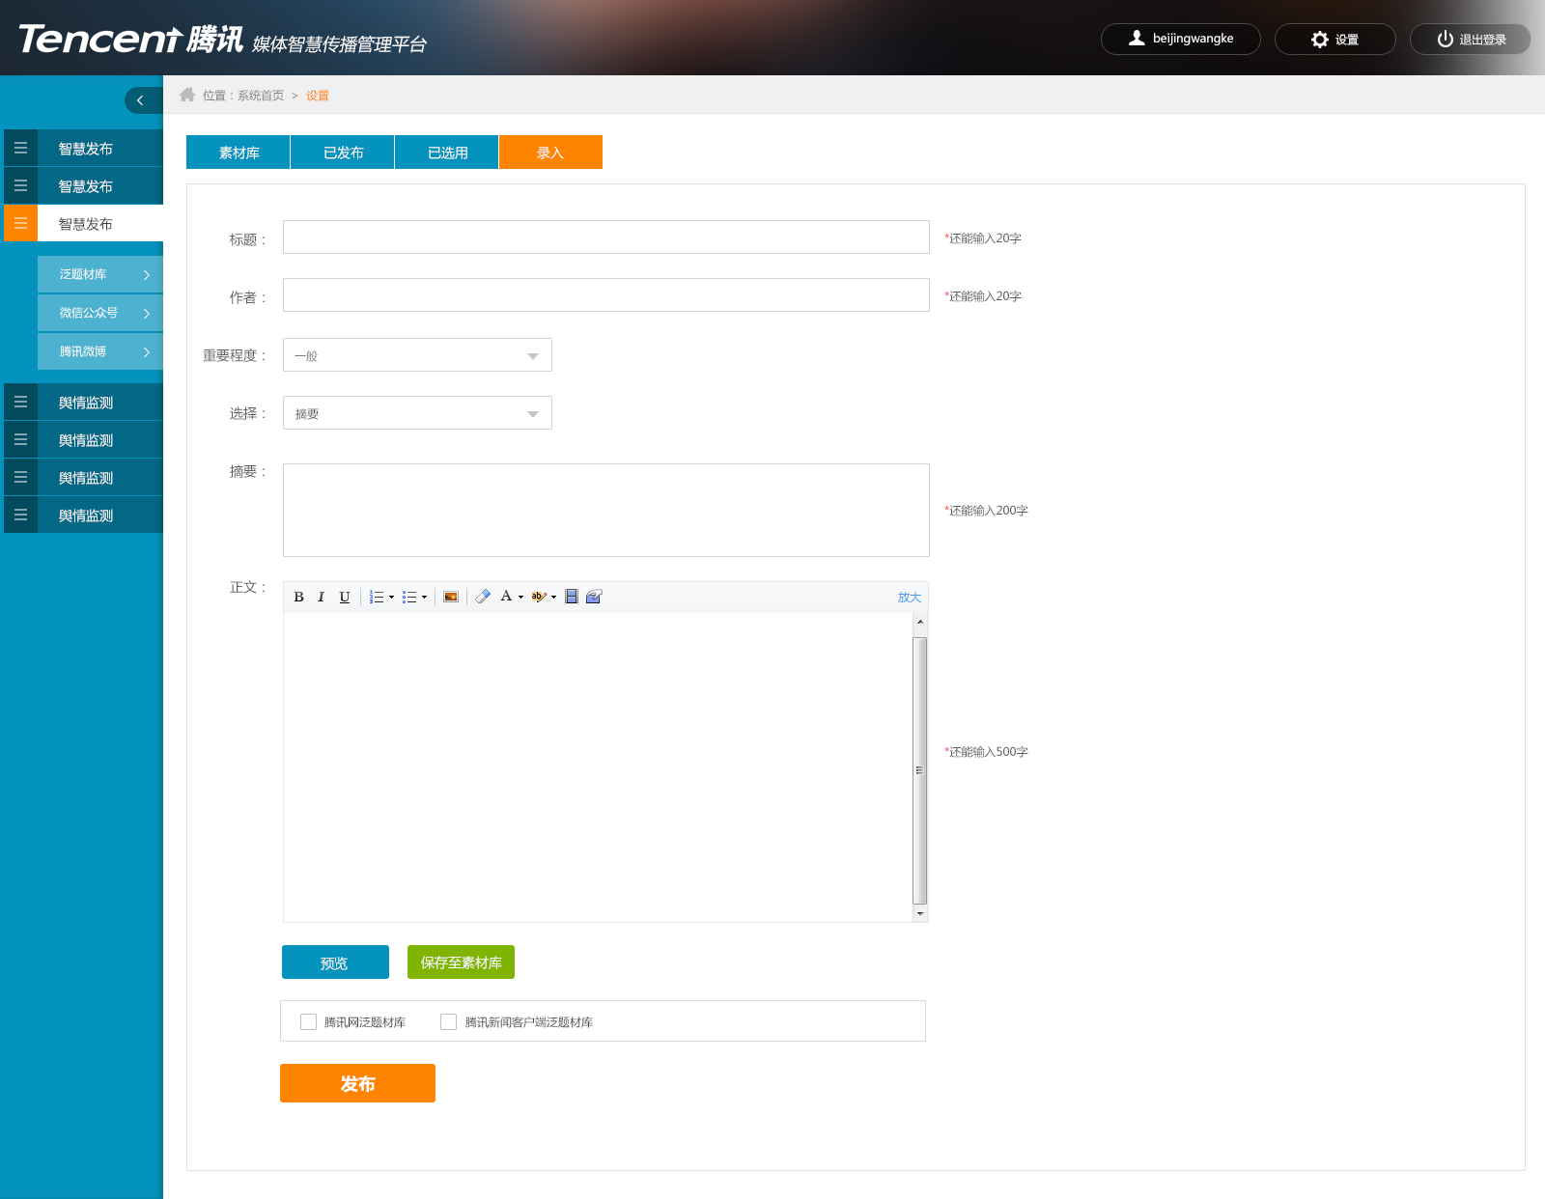Switch to the 已发布 tab
The image size is (1545, 1199).
pos(343,153)
